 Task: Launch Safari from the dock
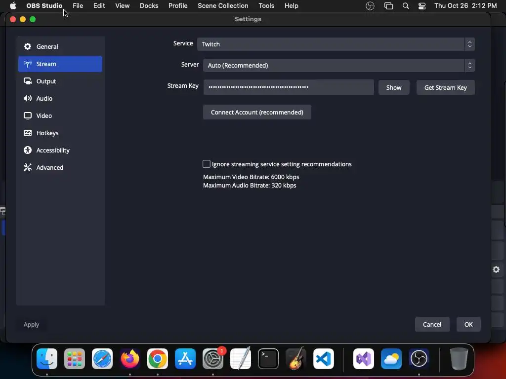(102, 359)
